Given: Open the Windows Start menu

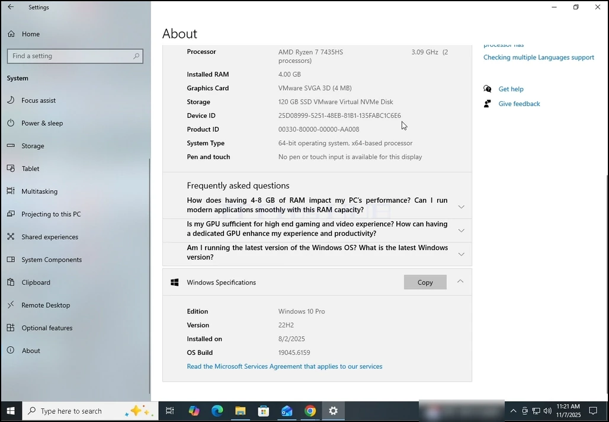Looking at the screenshot, I should tap(11, 411).
